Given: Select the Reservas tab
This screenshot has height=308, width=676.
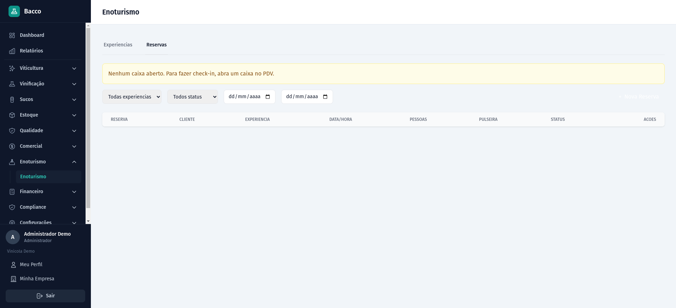Looking at the screenshot, I should (x=156, y=45).
